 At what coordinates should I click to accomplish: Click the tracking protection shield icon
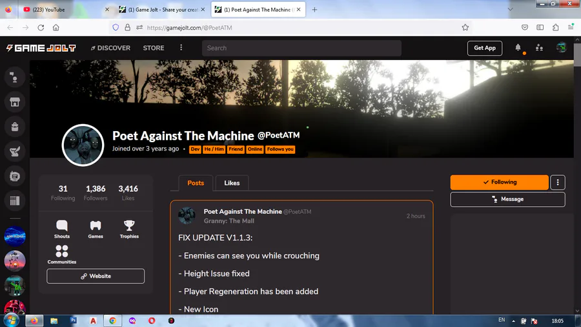pos(116,27)
